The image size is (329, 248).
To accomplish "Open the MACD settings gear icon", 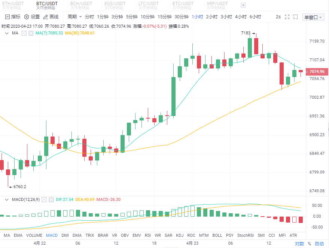I will [45, 199].
